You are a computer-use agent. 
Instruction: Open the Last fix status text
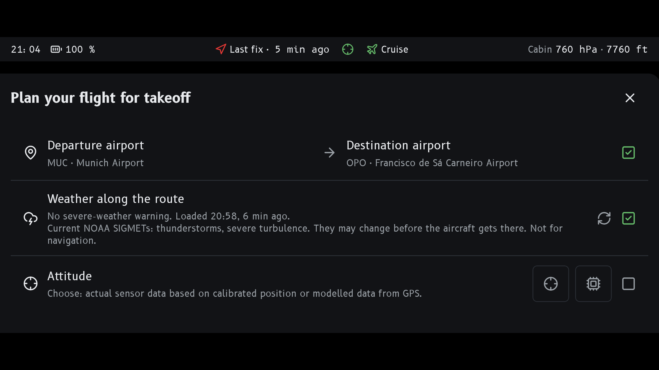tap(279, 49)
